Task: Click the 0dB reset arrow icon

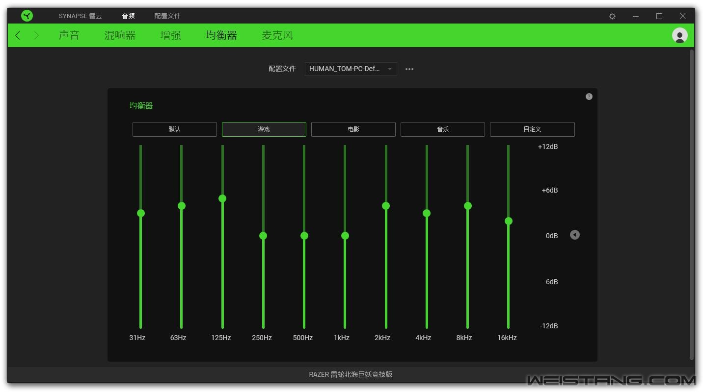Action: coord(574,235)
